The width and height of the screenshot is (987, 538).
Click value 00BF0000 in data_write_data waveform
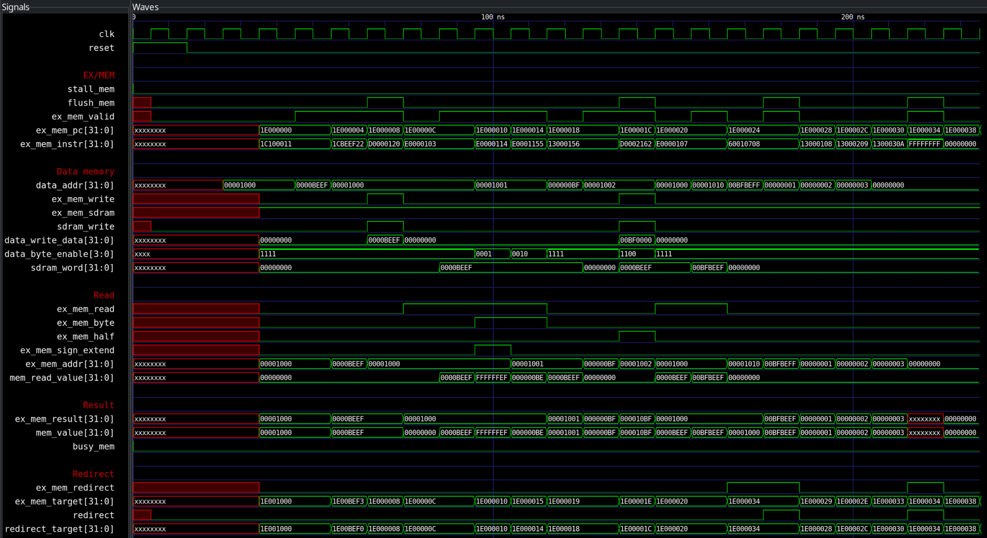(x=636, y=240)
